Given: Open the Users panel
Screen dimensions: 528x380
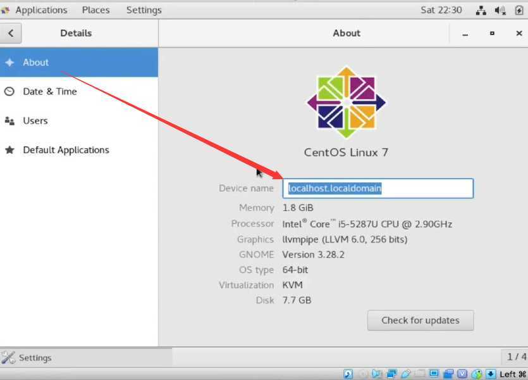Looking at the screenshot, I should pos(79,121).
